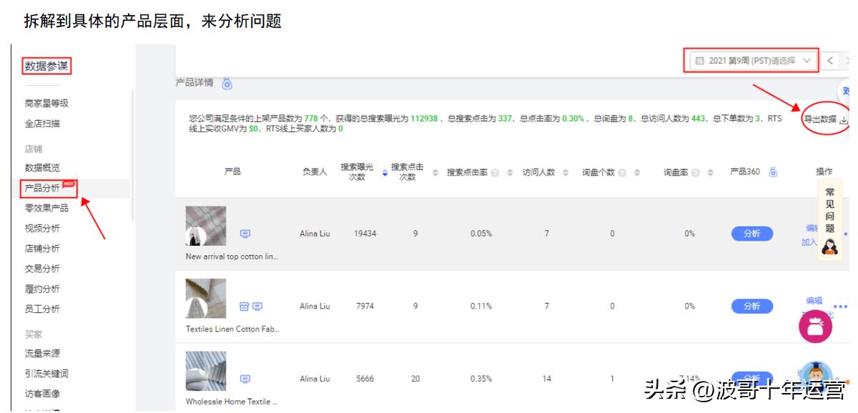This screenshot has height=413, width=858.
Task: Click the medal icon next to 产品360
Action: 773,172
